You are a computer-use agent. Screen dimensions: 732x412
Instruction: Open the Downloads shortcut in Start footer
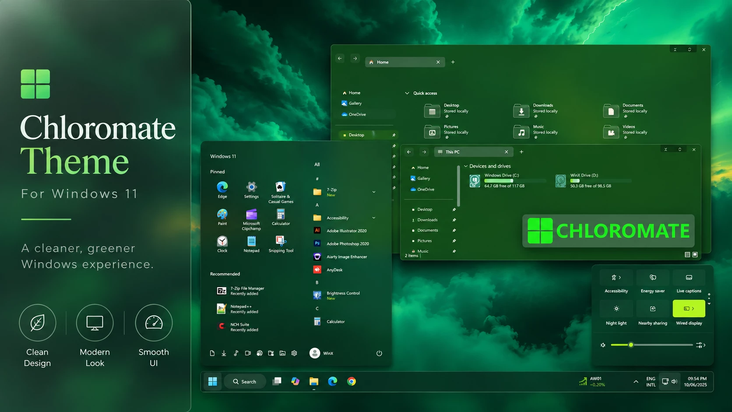(224, 353)
